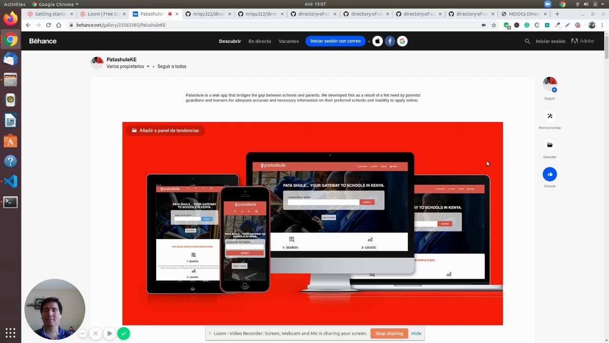Open a new Chrome tab
609x343 pixels.
tap(557, 14)
